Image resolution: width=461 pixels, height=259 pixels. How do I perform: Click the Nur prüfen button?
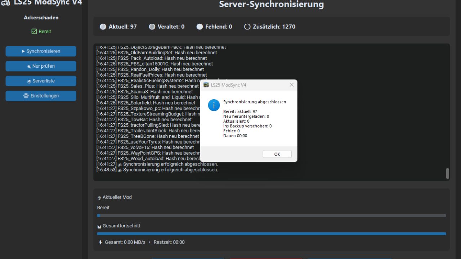(x=41, y=66)
